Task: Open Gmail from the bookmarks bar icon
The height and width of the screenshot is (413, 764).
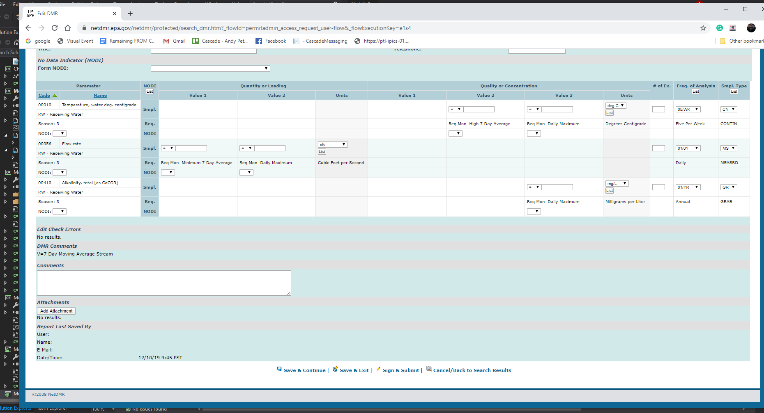Action: 166,41
